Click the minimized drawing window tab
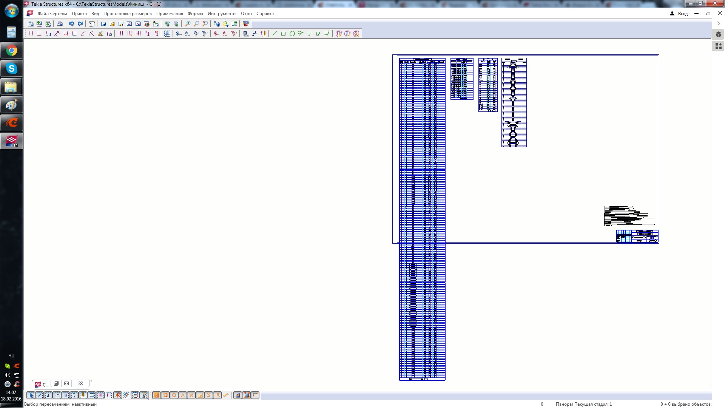This screenshot has width=725, height=408. [42, 385]
